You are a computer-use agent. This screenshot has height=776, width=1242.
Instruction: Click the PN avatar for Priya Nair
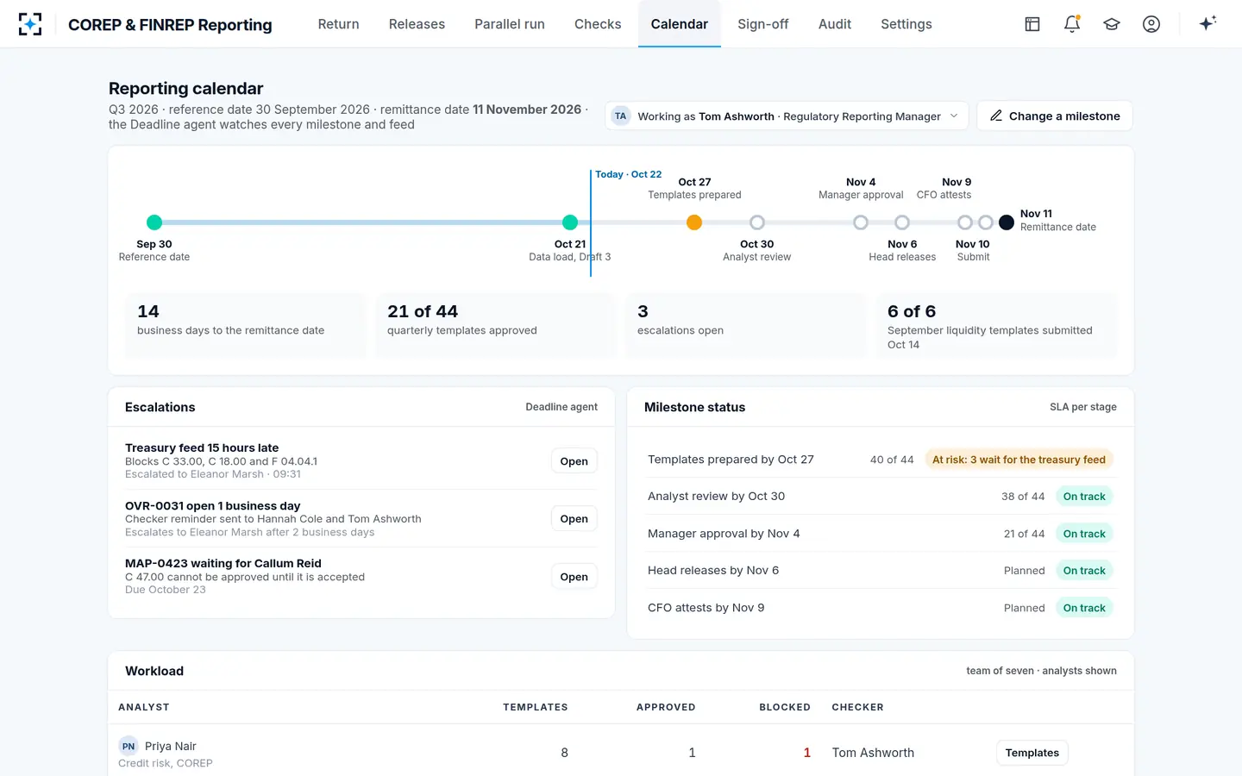click(129, 747)
